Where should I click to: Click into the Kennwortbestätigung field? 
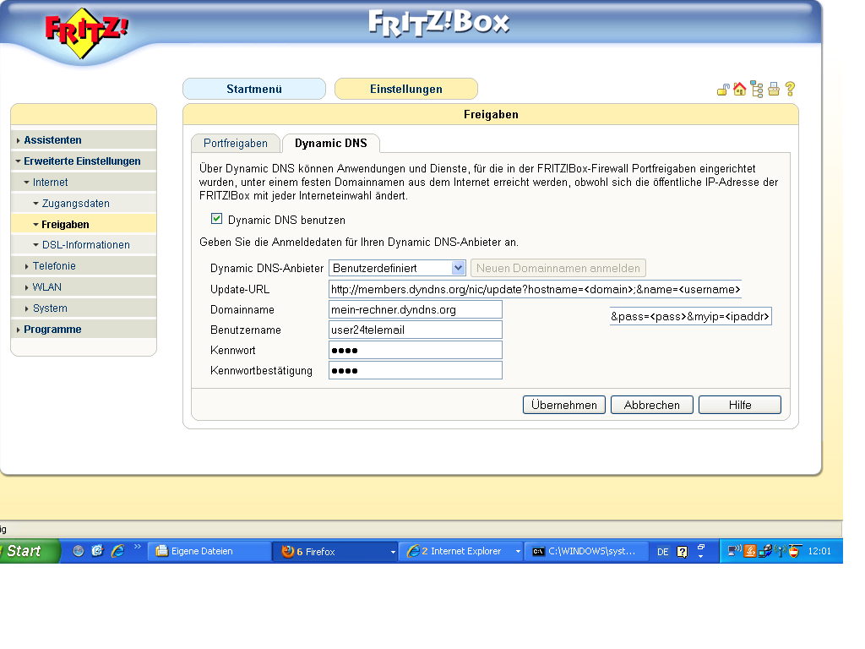click(416, 370)
